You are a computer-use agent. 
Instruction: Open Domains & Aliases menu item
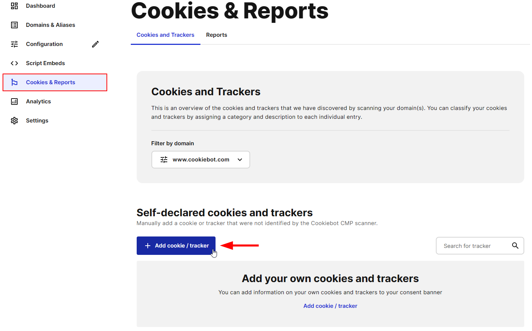50,25
